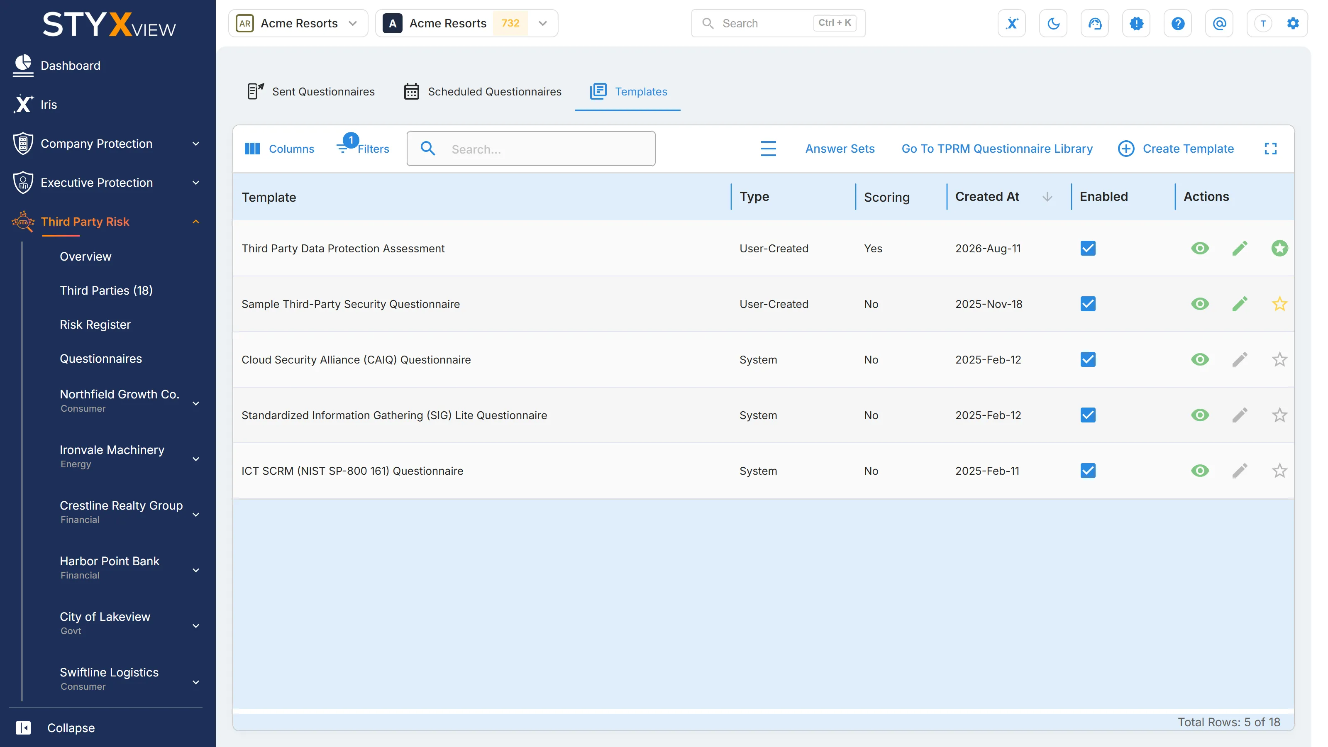Screen dimensions: 1328x747
Task: Favorite the ICT SCRM Questionnaire star
Action: click(1279, 471)
